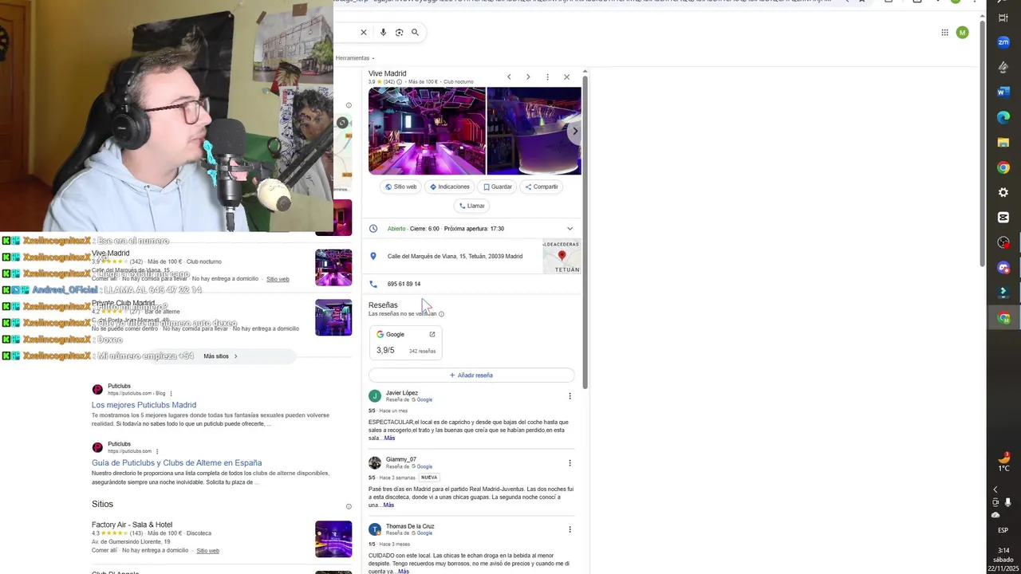Click the tray microphone icon
The height and width of the screenshot is (574, 1021).
[1008, 502]
